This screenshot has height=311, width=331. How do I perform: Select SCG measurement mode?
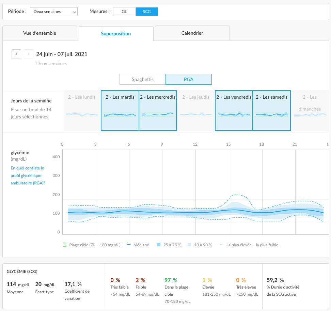pyautogui.click(x=147, y=12)
